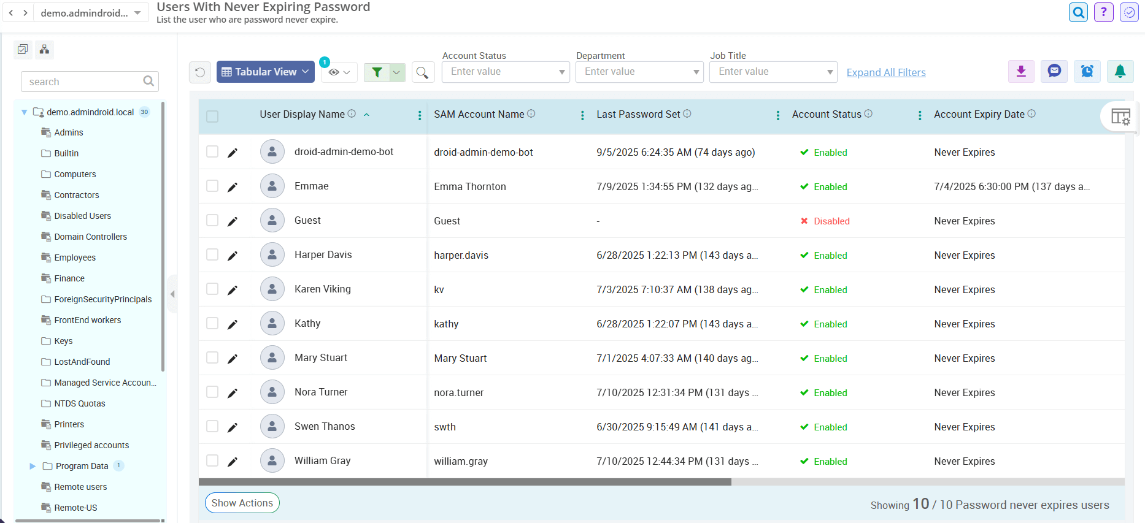Screen dimensions: 1145x523
Task: Sort by Account Expiry Date header
Action: [x=979, y=114]
